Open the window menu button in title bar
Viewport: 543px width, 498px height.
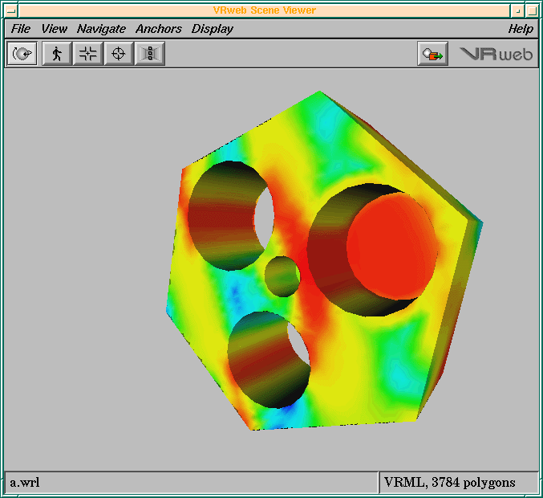10,10
